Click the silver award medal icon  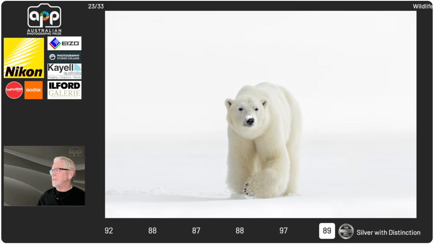click(346, 231)
